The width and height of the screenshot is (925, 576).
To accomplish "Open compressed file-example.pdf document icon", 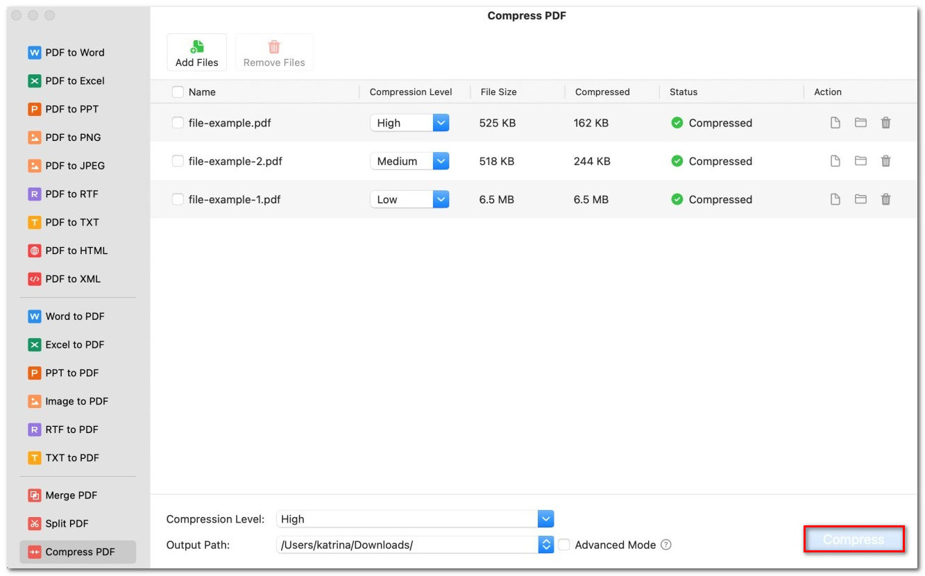I will [x=835, y=123].
